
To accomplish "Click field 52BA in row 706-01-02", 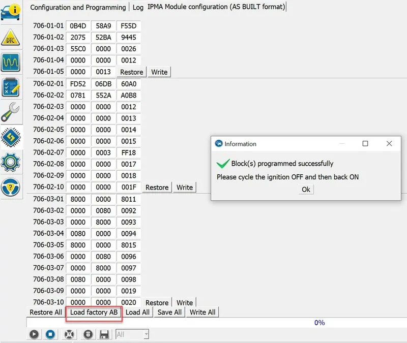I will [103, 37].
